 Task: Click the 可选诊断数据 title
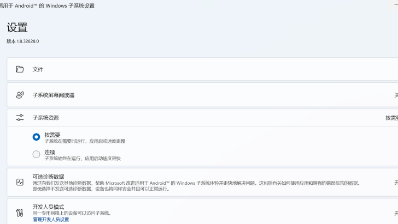tap(48, 177)
